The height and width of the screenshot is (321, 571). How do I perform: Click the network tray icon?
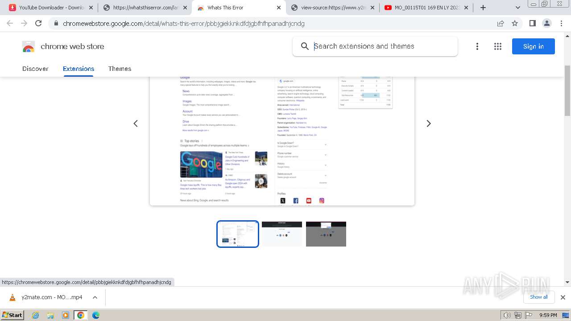(x=518, y=315)
